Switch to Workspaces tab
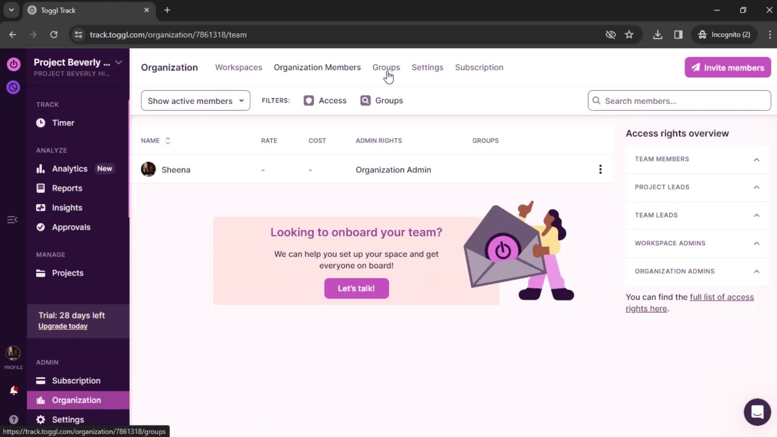The image size is (777, 437). tap(238, 67)
